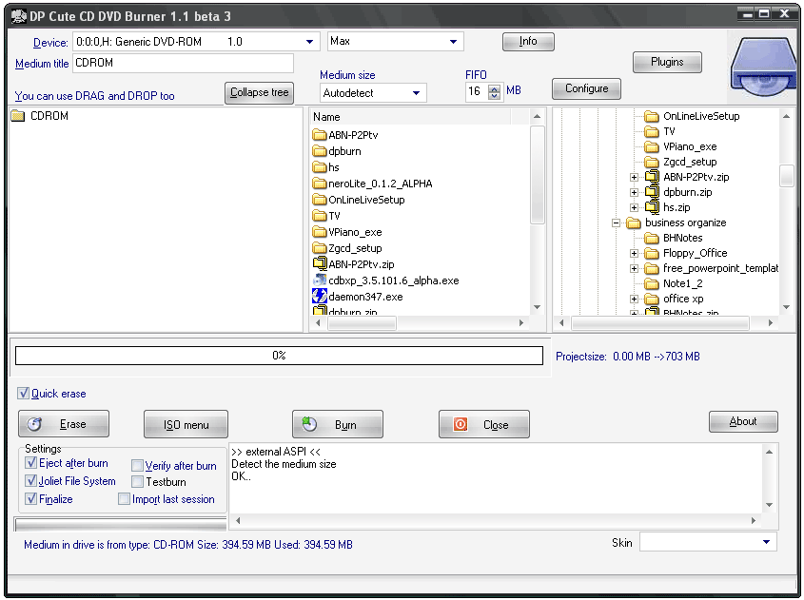
Task: Click VPiano_exe folder icon in directory tree
Action: click(651, 146)
